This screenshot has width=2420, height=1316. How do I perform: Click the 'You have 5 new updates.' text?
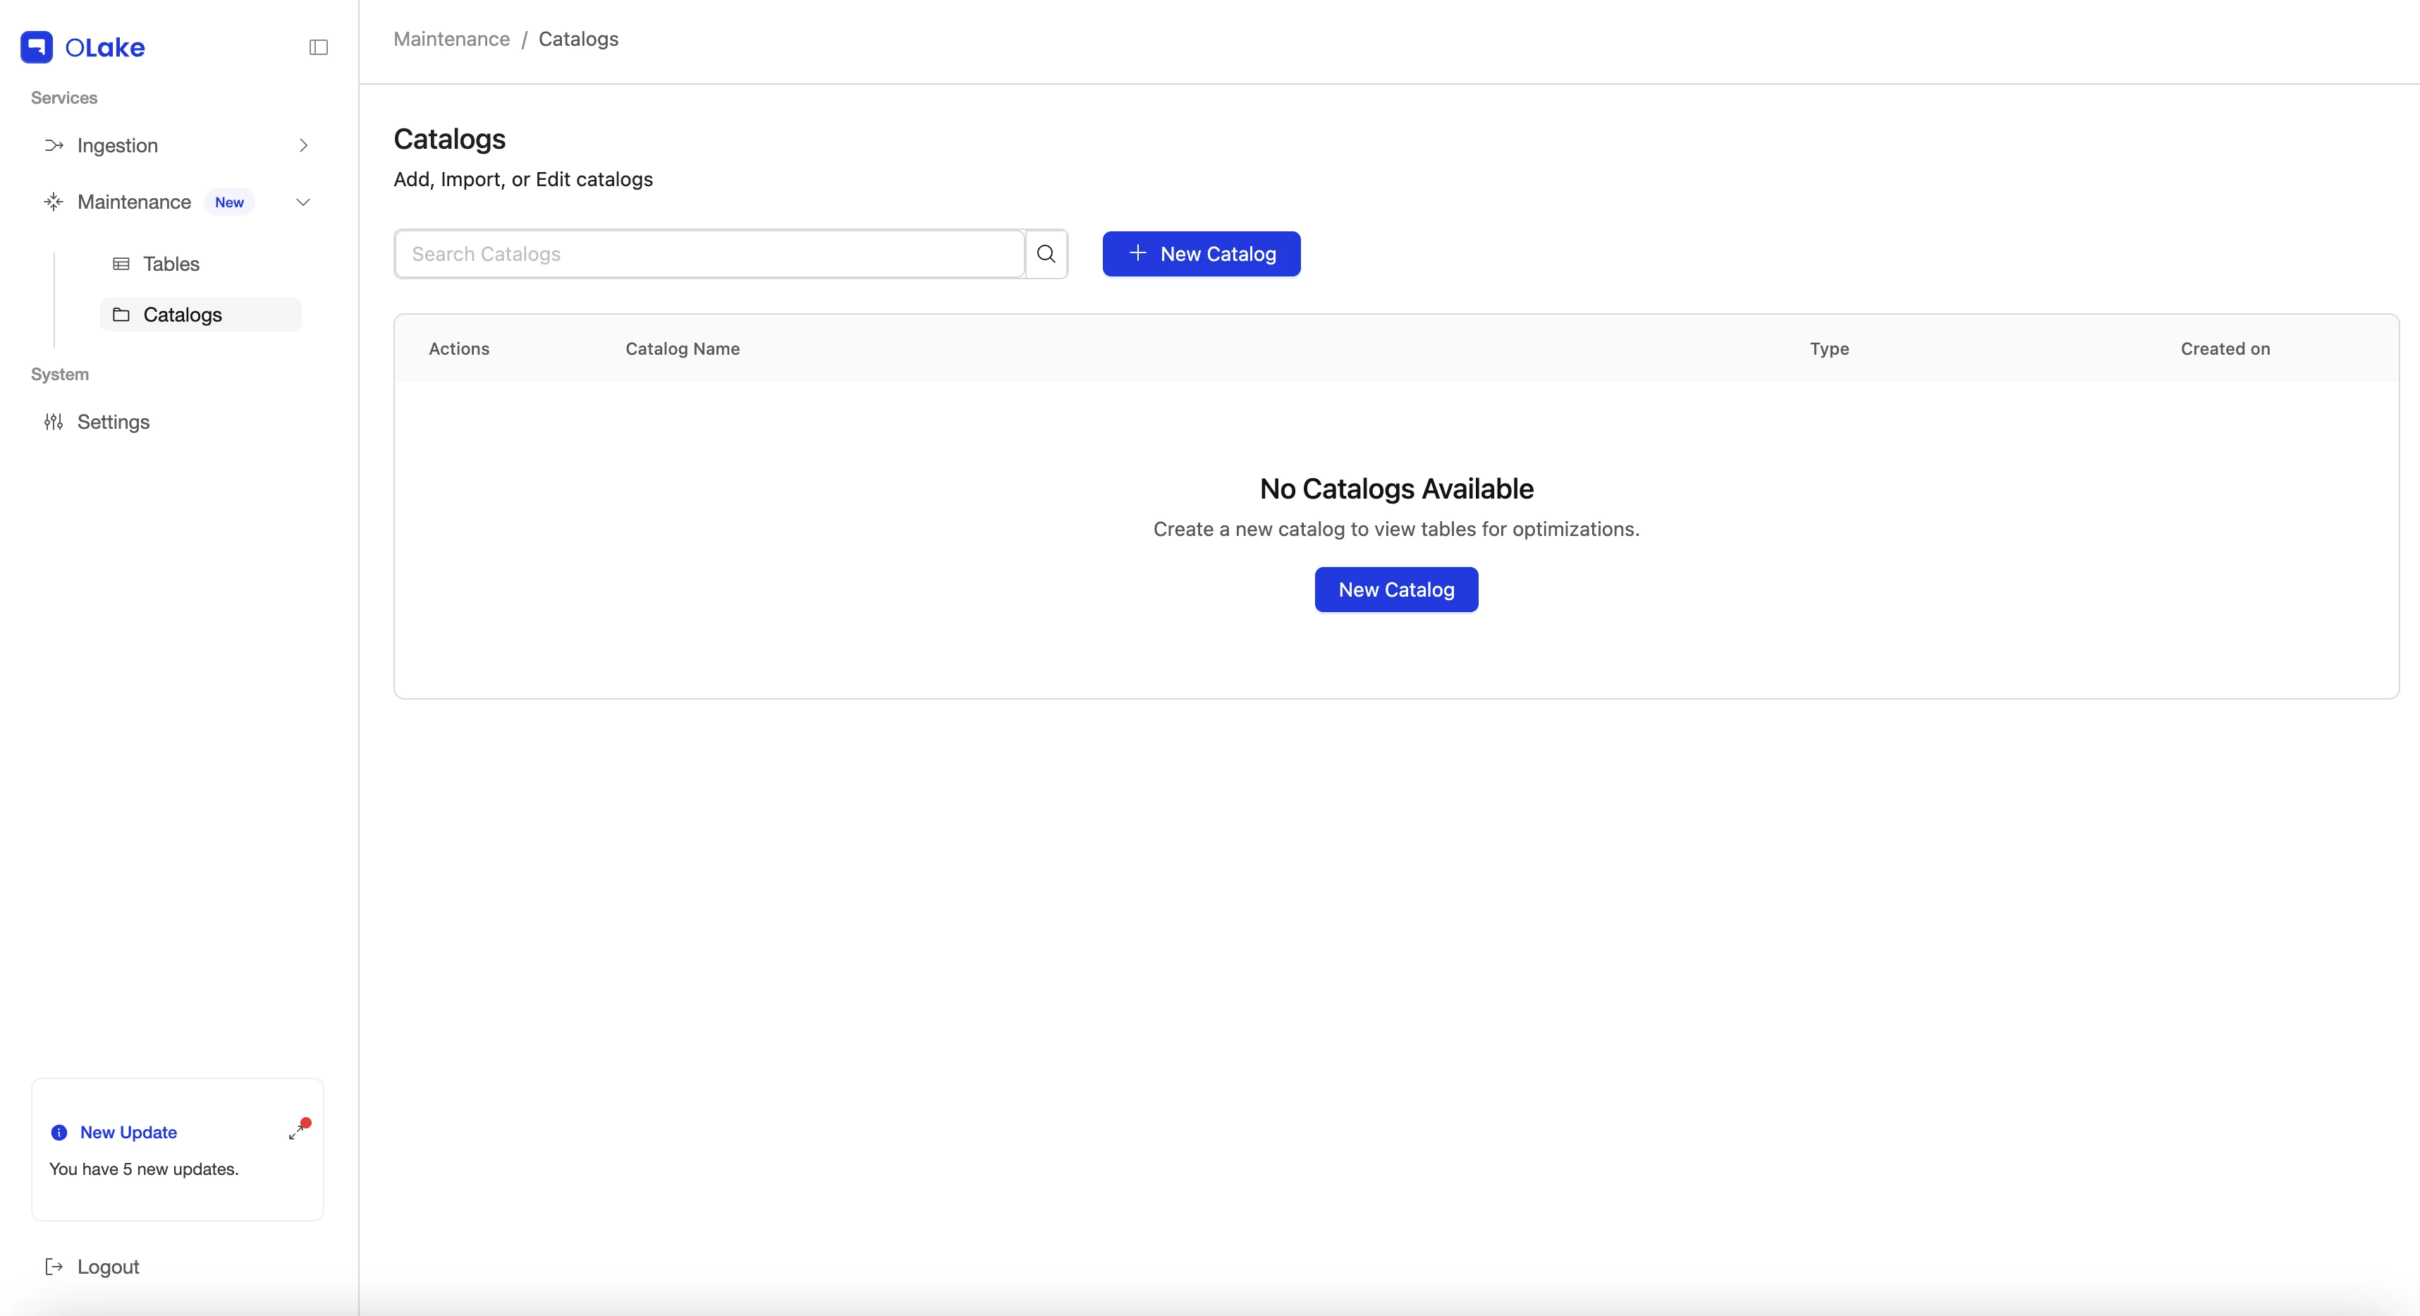144,1169
